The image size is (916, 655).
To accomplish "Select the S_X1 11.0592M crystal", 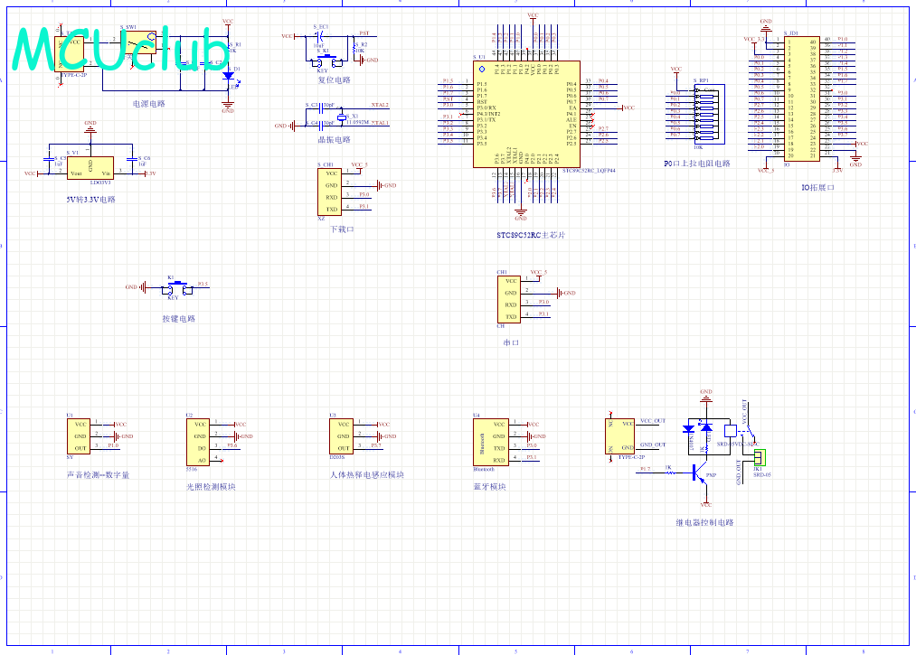I will (341, 117).
